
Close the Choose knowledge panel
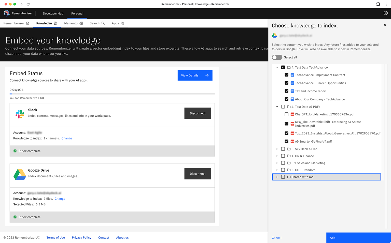(385, 25)
